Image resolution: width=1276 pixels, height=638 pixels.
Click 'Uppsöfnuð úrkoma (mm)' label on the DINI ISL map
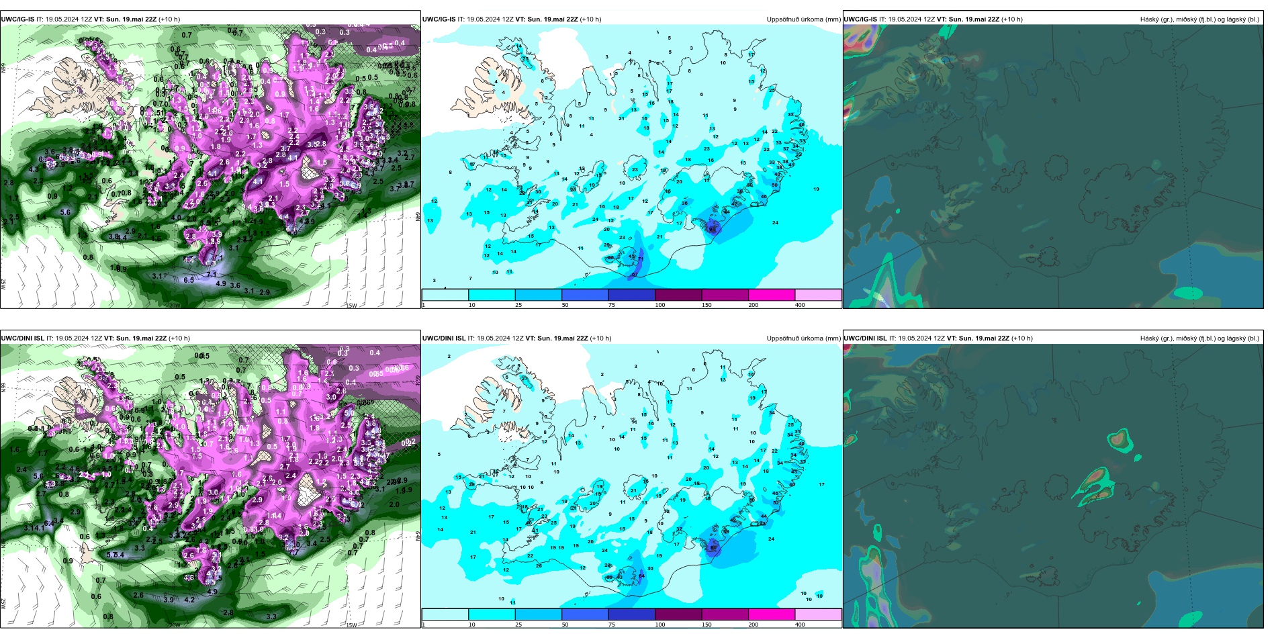click(x=803, y=338)
